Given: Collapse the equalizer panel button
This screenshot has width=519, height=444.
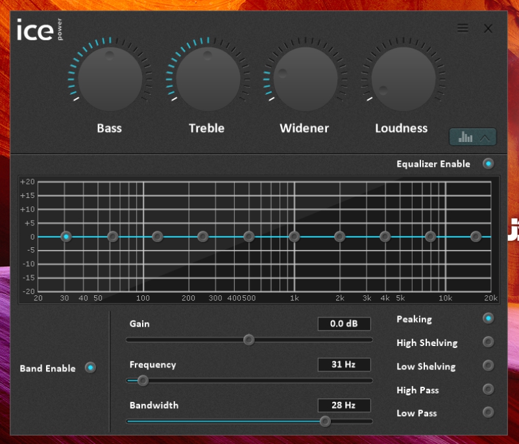Looking at the screenshot, I should [472, 137].
